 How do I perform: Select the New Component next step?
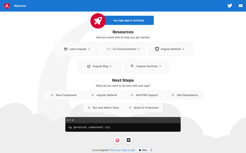coord(63,95)
